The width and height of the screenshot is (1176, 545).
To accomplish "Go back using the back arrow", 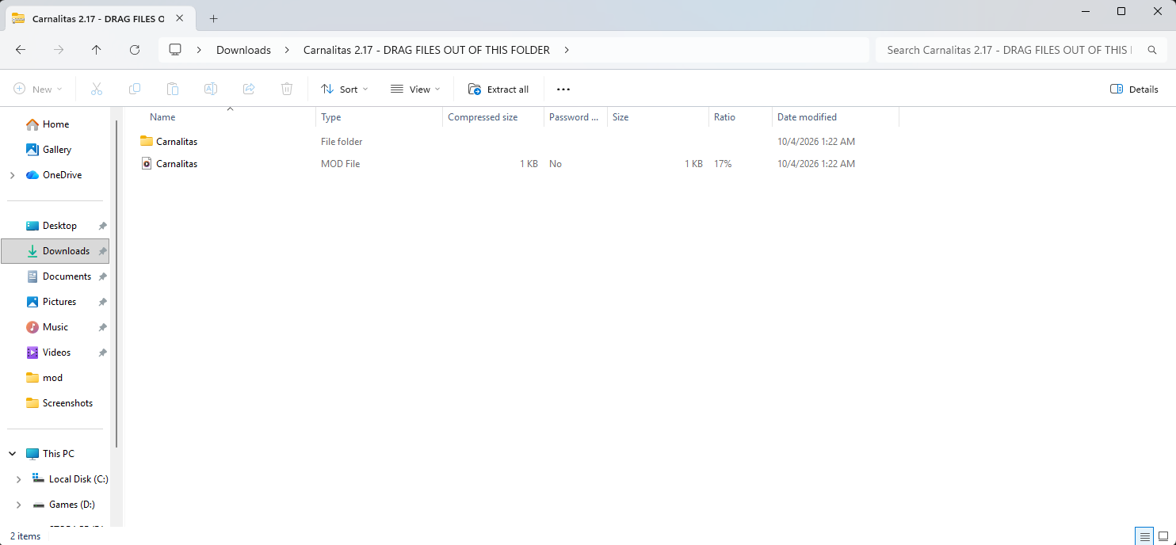I will point(21,50).
